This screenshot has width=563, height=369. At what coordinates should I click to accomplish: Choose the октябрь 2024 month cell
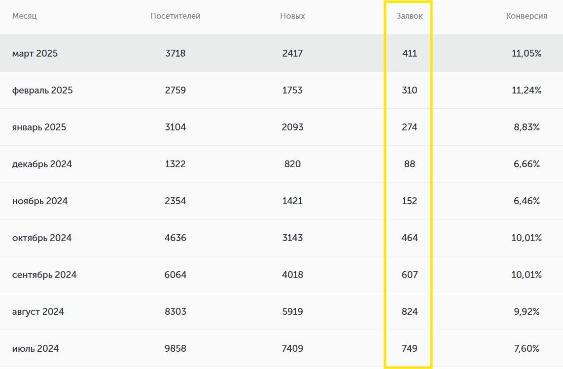42,238
